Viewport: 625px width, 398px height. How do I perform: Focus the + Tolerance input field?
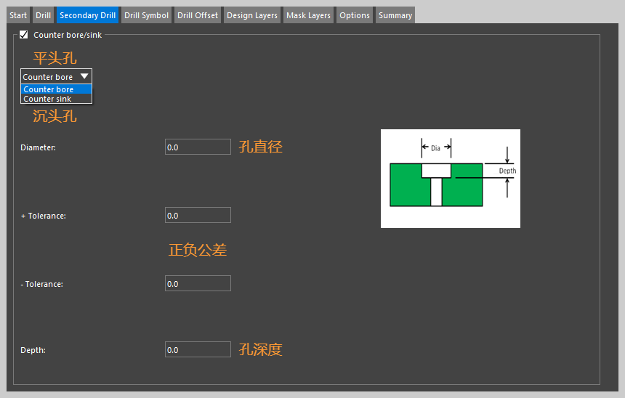(198, 216)
